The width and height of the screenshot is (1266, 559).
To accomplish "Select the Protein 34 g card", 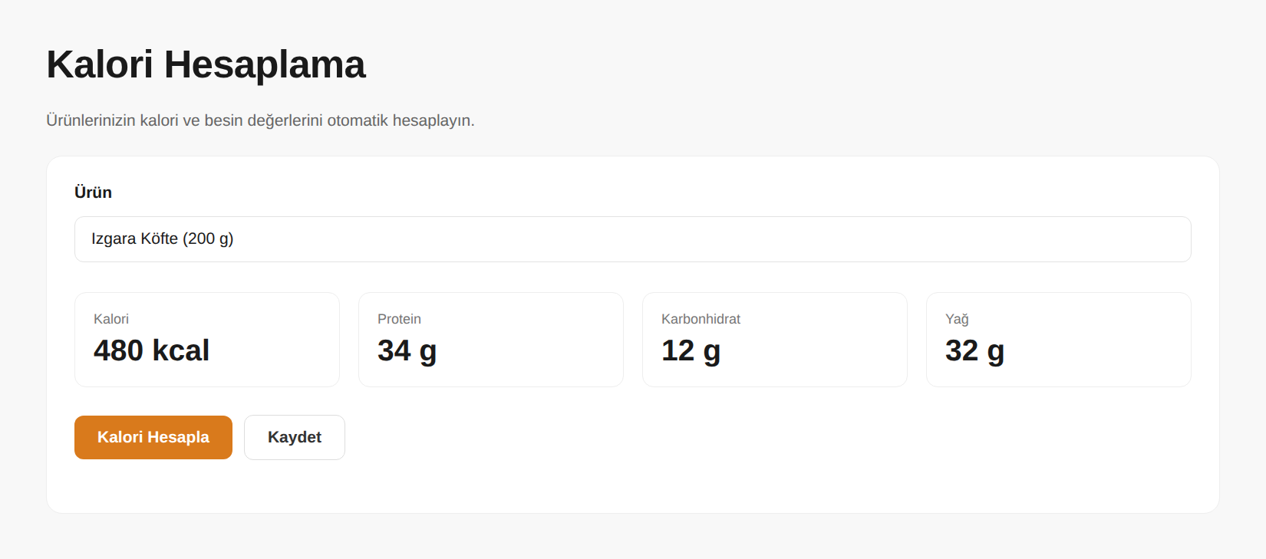I will [x=491, y=340].
